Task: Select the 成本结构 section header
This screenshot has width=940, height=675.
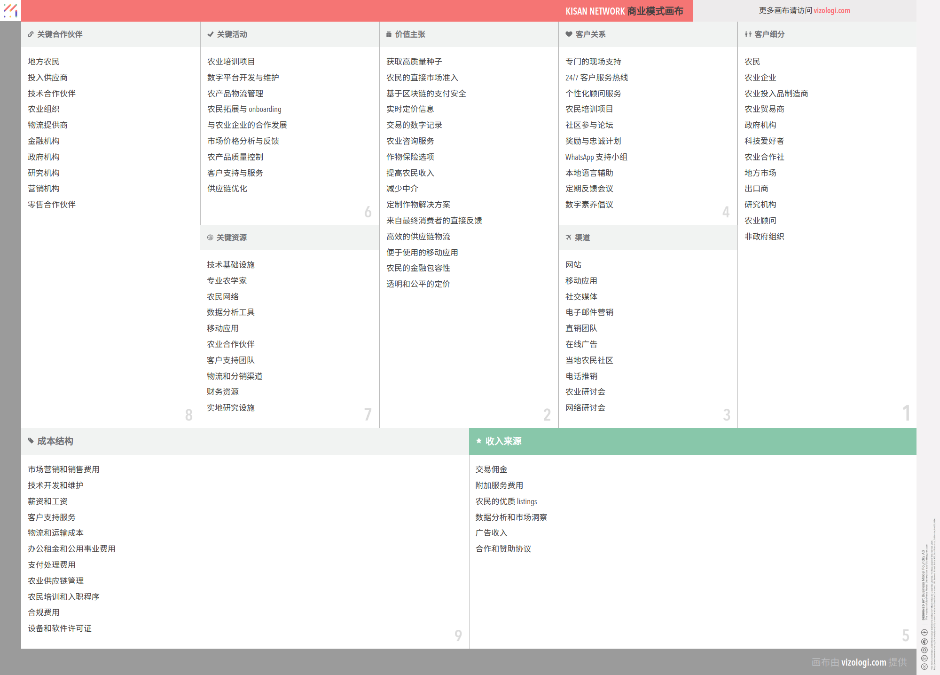Action: (55, 441)
